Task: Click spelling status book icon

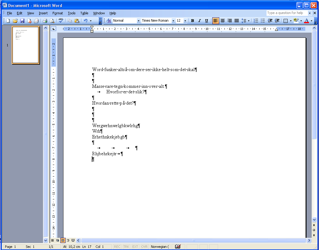Action: pyautogui.click(x=177, y=247)
